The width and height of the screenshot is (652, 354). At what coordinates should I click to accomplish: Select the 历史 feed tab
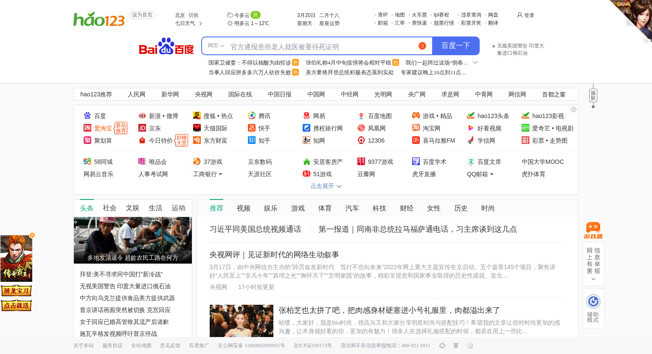pos(461,208)
